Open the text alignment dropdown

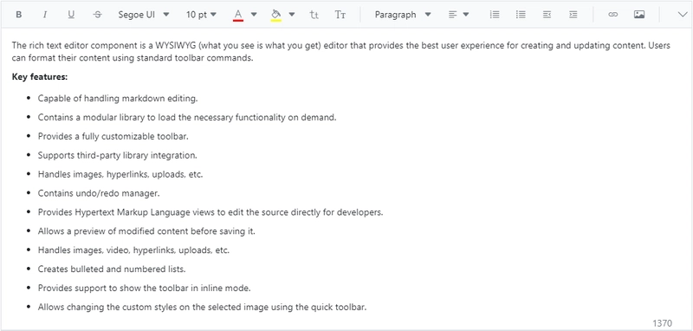point(459,15)
